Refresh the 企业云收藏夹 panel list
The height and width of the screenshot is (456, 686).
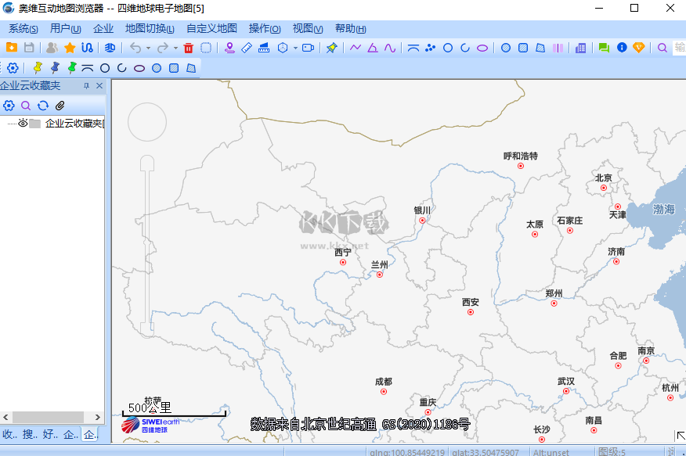point(42,105)
